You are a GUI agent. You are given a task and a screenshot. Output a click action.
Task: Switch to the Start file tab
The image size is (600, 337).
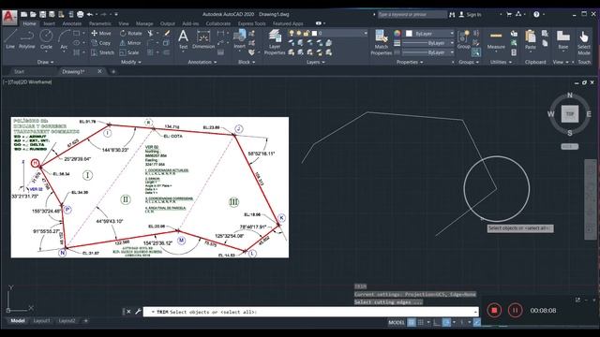19,71
